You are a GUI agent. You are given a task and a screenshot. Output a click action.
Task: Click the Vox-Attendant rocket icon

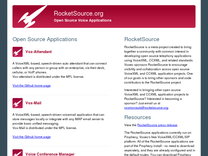17,52
